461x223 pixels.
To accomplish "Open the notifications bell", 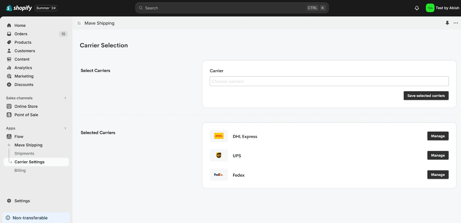I will (417, 8).
